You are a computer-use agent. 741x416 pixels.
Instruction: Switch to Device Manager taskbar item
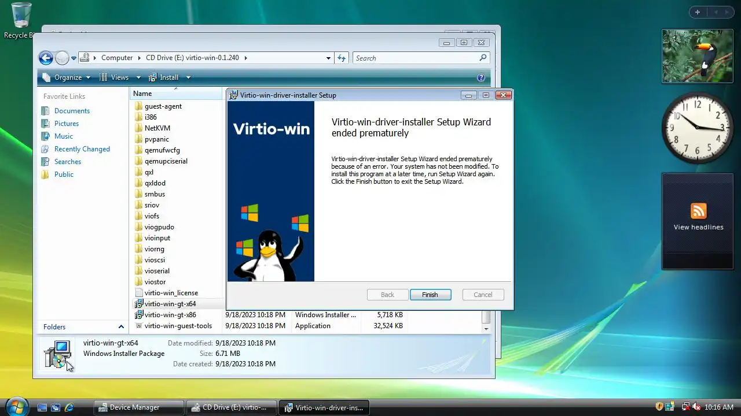(x=139, y=407)
